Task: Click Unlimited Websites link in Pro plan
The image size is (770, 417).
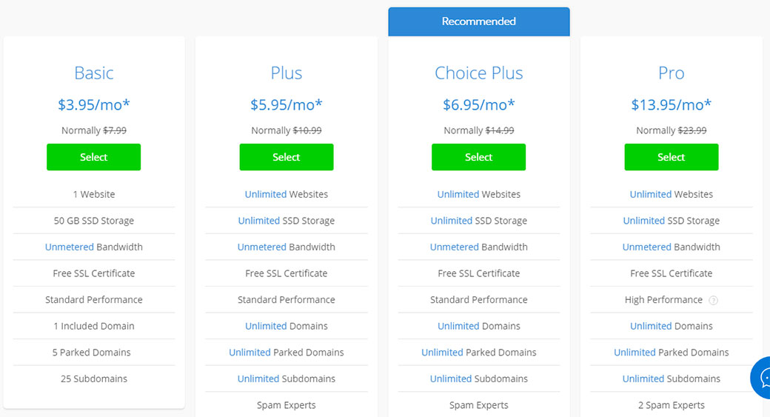Action: point(651,195)
